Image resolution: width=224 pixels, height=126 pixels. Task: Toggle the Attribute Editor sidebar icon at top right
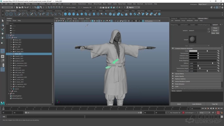tap(217, 7)
